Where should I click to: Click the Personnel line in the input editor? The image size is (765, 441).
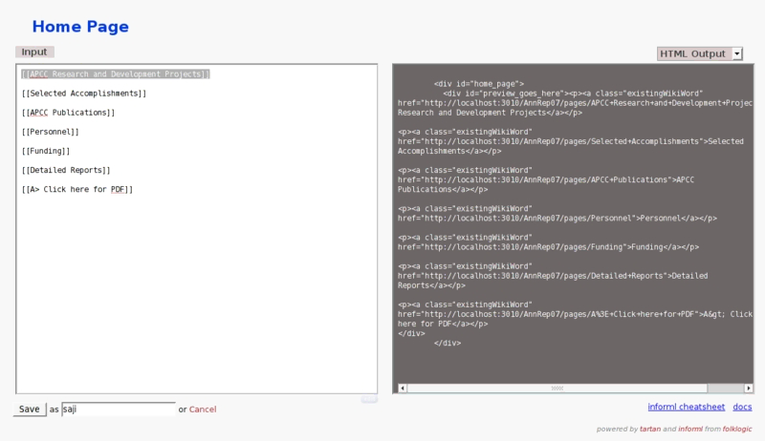[x=50, y=132]
